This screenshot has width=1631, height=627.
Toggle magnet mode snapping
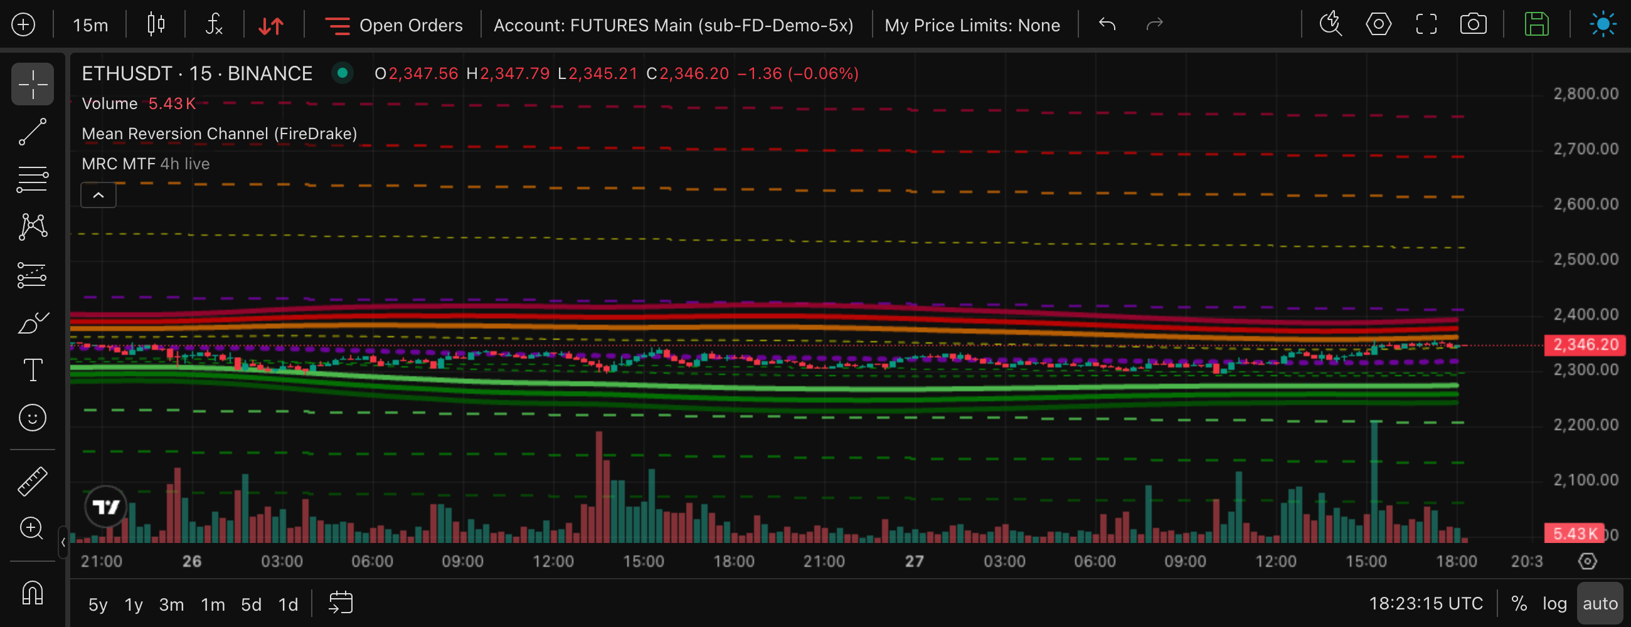click(32, 593)
